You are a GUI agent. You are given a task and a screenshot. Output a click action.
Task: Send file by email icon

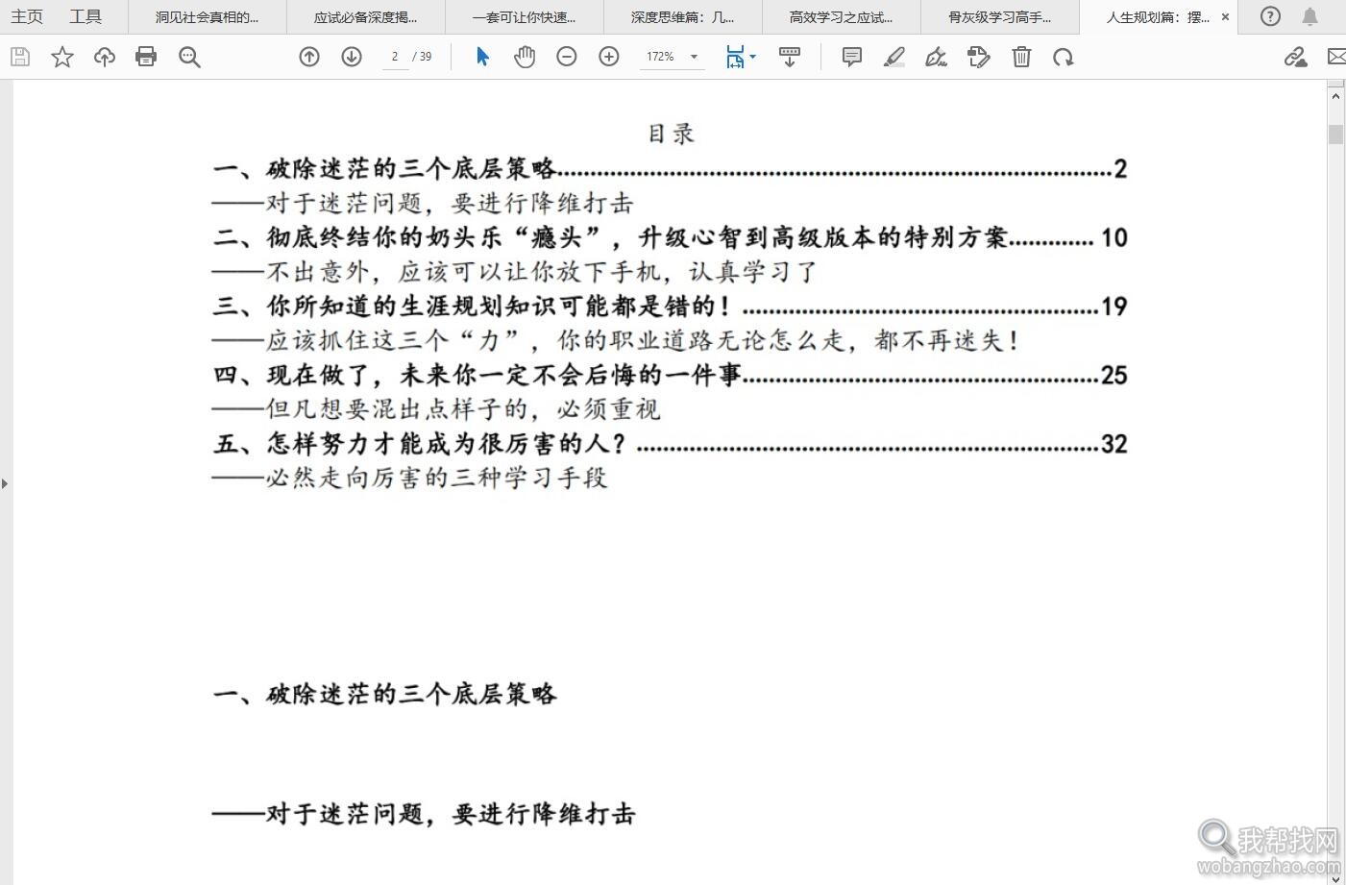point(1336,58)
